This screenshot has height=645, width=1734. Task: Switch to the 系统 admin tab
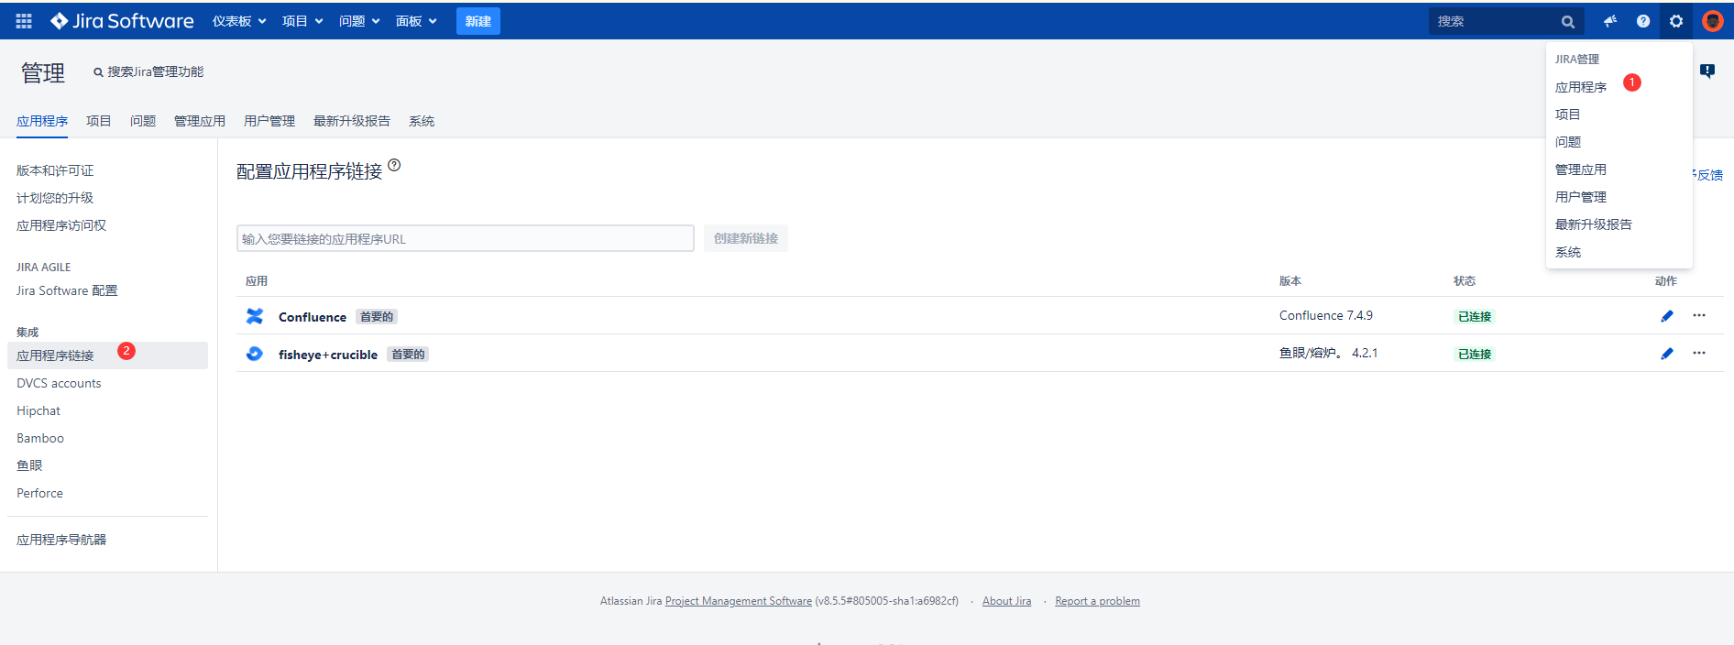click(422, 121)
